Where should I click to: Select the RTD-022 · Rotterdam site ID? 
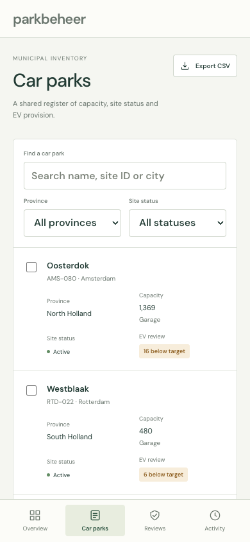tap(78, 402)
